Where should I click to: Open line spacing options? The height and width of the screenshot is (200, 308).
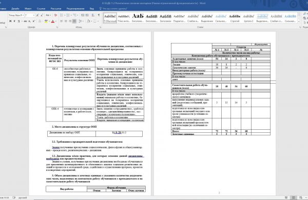pos(80,21)
